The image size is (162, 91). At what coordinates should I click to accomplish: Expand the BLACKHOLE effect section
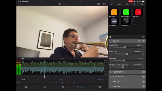tap(111, 77)
